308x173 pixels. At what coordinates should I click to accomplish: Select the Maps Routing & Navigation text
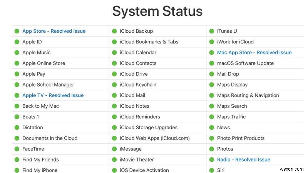point(248,95)
